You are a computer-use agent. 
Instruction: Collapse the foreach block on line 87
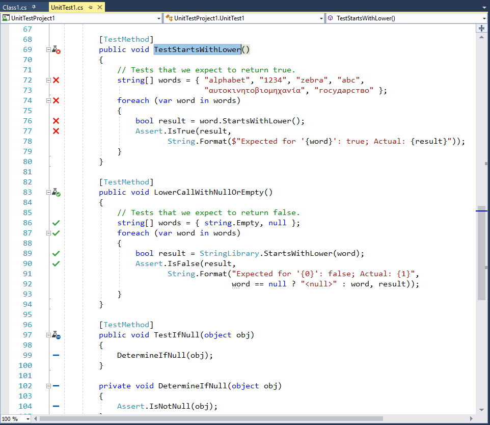48,233
